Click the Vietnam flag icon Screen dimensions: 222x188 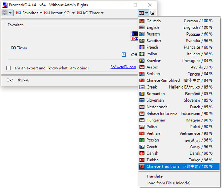[142, 133]
